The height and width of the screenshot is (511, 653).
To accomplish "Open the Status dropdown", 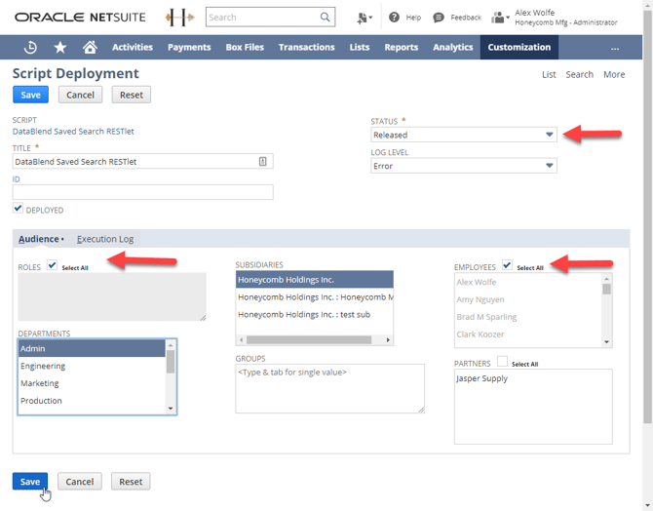I will click(x=549, y=135).
